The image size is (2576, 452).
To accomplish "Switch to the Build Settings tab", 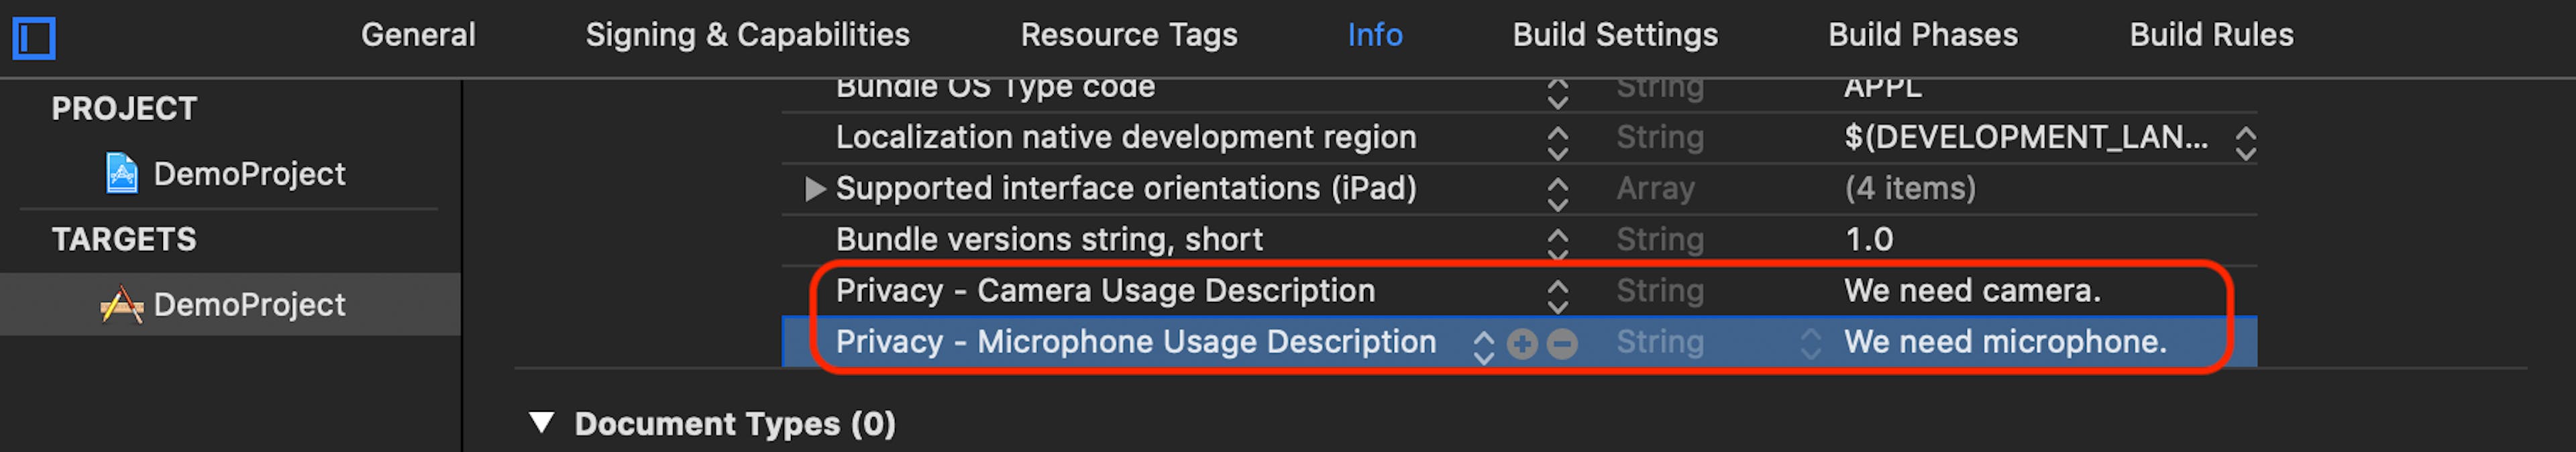I will tap(1615, 35).
